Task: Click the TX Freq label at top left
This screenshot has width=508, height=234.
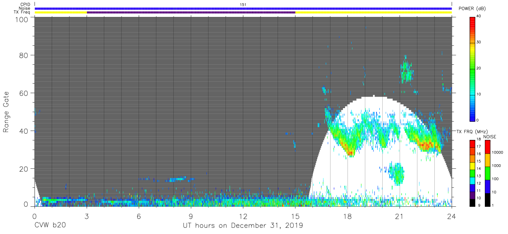Action: 22,12
